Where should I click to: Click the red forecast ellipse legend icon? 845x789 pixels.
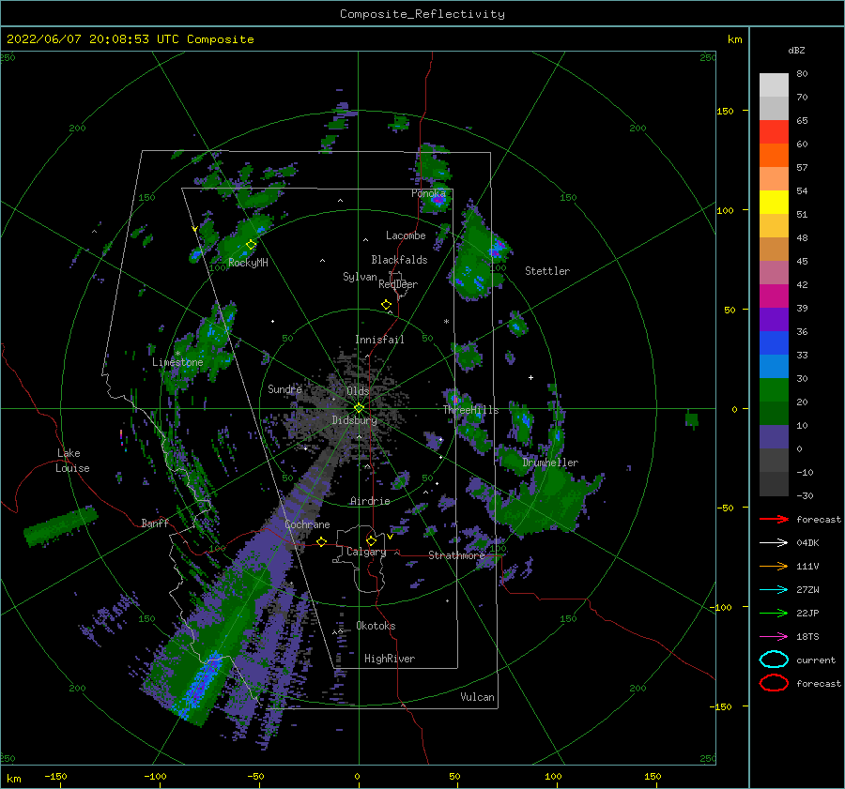pyautogui.click(x=774, y=683)
